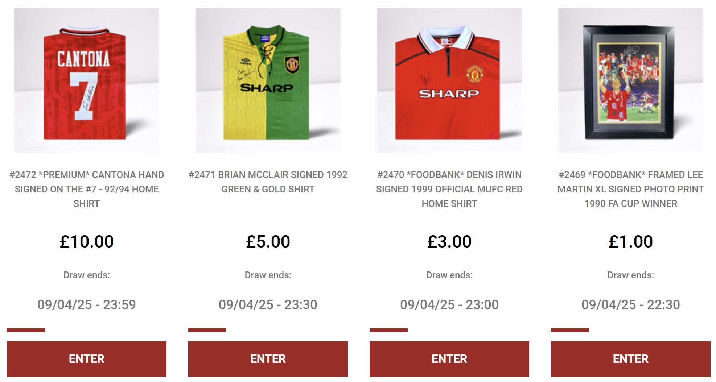The width and height of the screenshot is (716, 382).
Task: Open the #2470 Foodbank Denis Irwin title
Action: tap(449, 189)
